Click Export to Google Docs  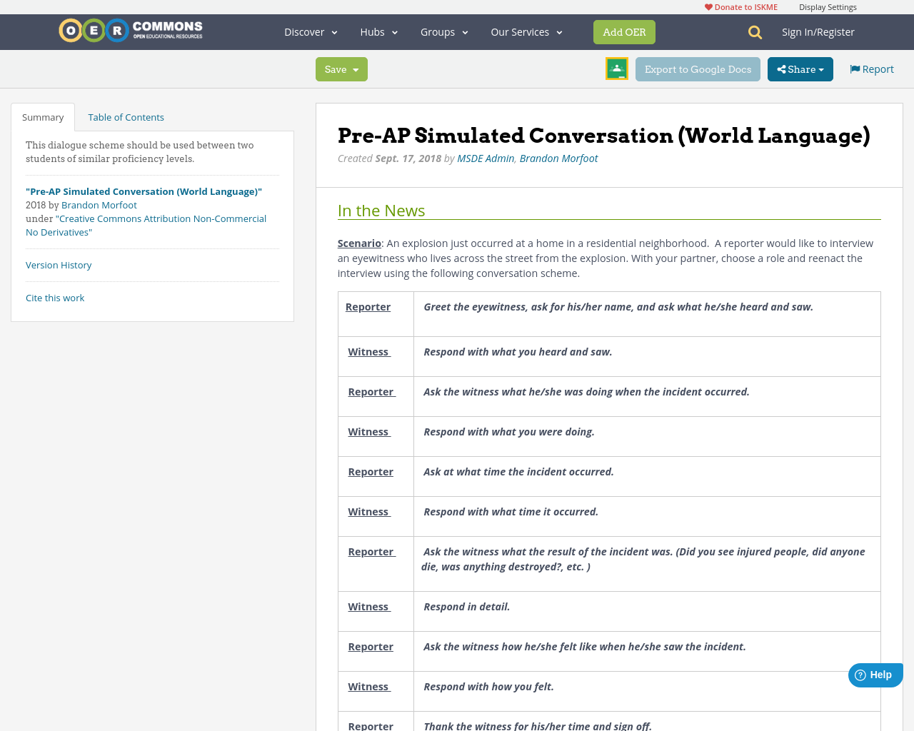point(698,69)
